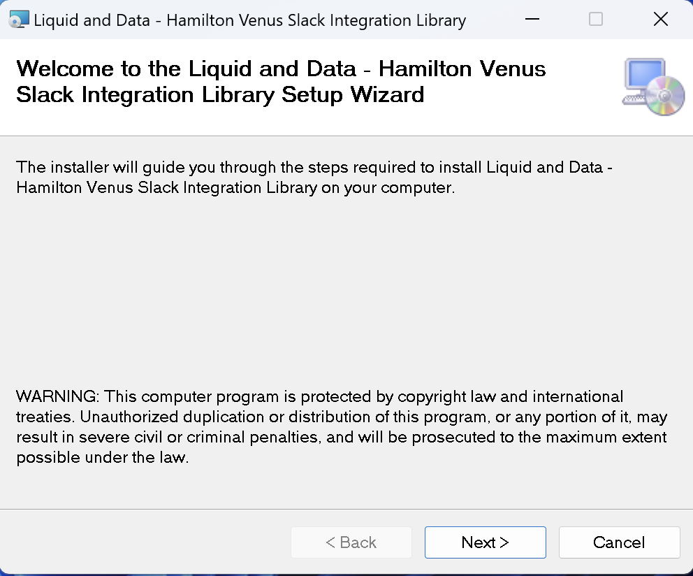Click the heading line "Slack Integration Library Setup Wizard"
This screenshot has width=693, height=576.
pos(220,94)
